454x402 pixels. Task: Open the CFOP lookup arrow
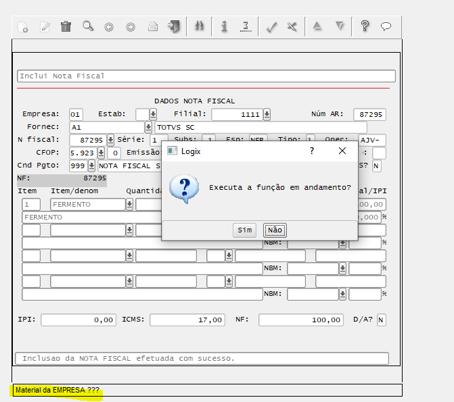pos(101,153)
